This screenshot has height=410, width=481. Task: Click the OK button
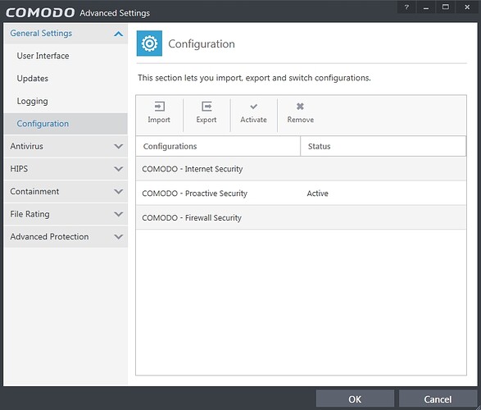(355, 399)
